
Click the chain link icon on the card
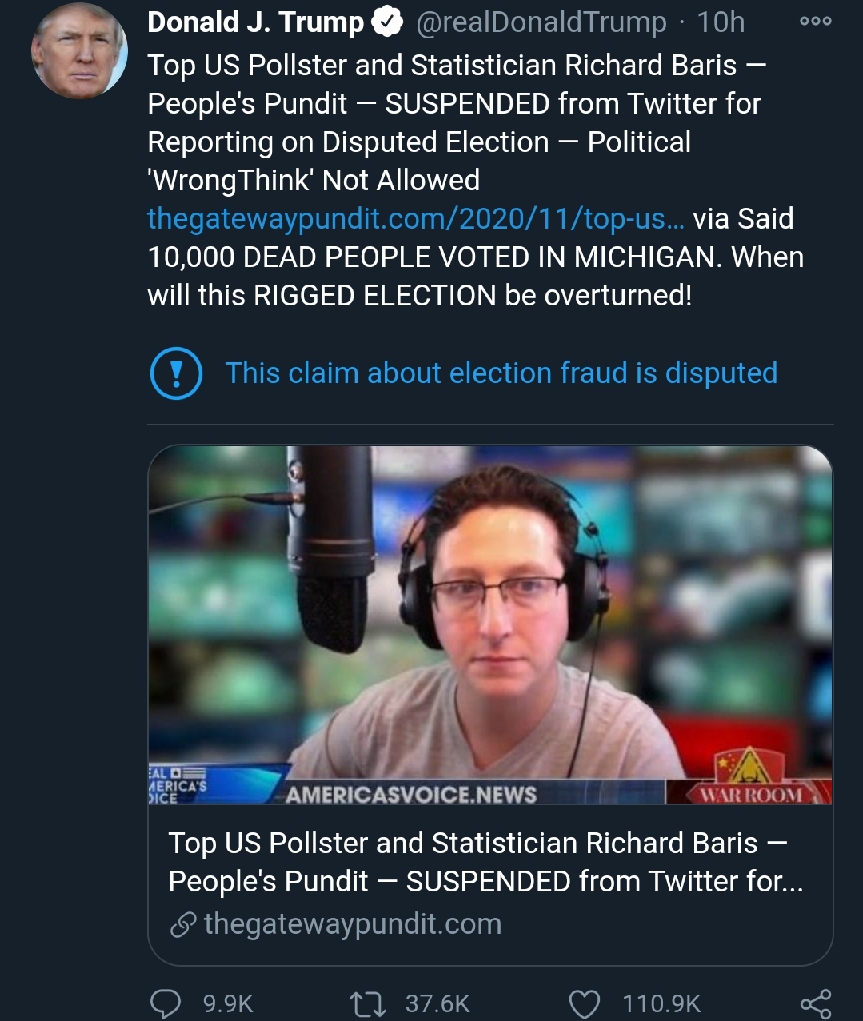183,925
